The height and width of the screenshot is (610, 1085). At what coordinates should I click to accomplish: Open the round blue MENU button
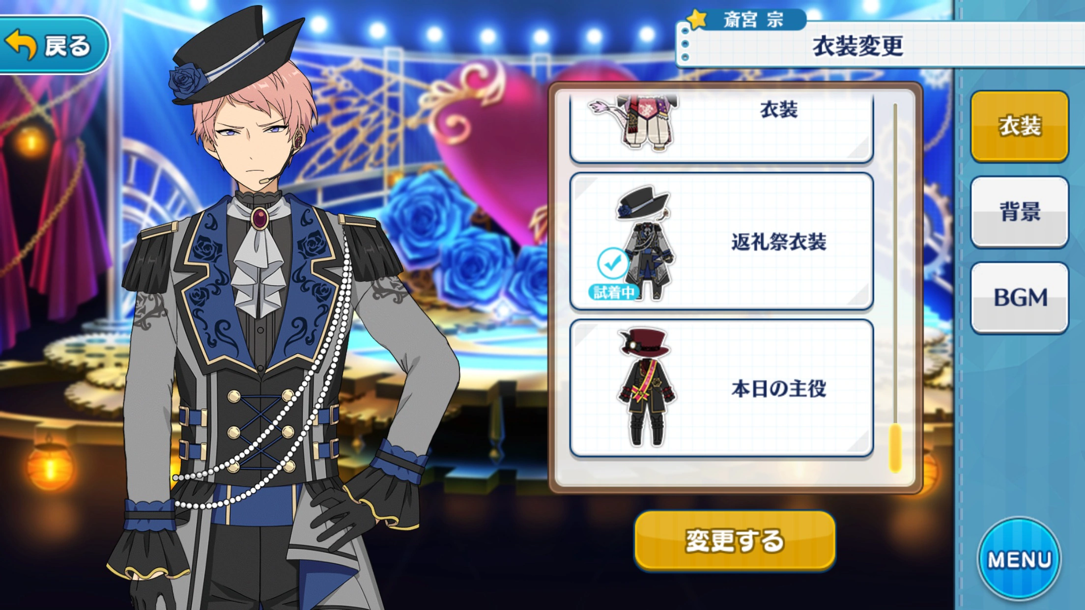pos(1020,559)
